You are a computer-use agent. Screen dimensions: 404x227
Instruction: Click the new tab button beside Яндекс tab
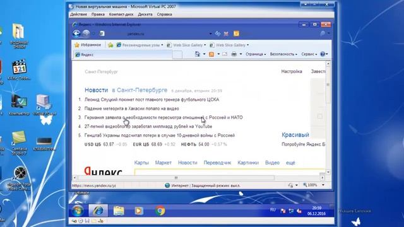point(177,55)
